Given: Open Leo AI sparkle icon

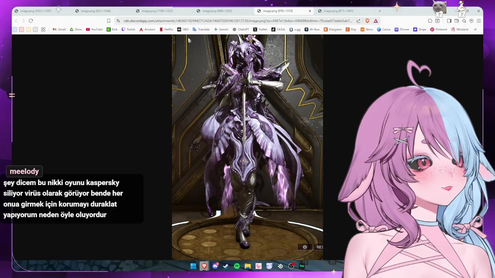Looking at the screenshot, I should [x=464, y=21].
